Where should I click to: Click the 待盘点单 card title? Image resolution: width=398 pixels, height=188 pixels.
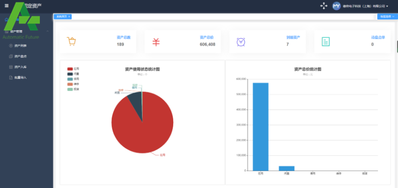pyautogui.click(x=378, y=37)
